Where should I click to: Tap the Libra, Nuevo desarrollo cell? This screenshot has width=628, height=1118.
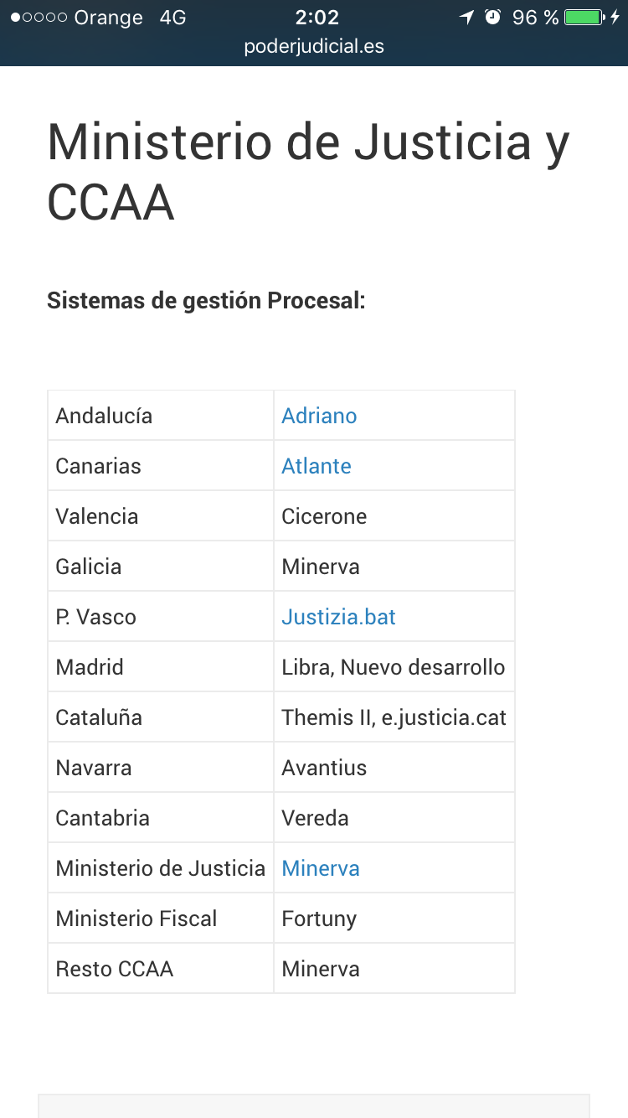393,667
